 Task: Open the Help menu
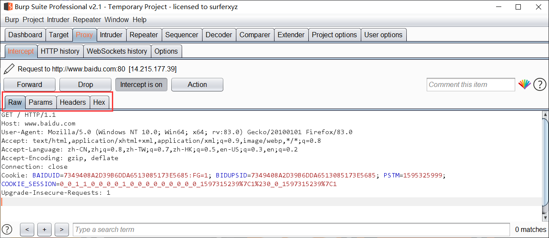pos(140,20)
